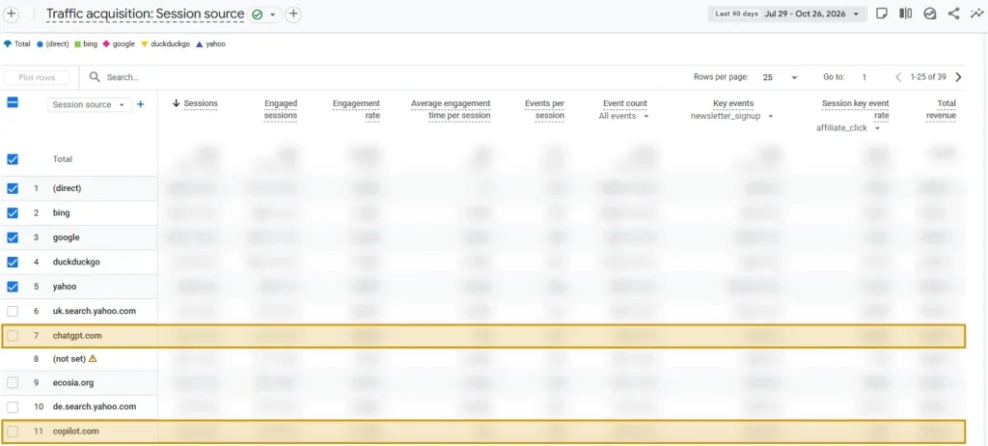Click the trend sparkline icon at far right

(x=977, y=14)
